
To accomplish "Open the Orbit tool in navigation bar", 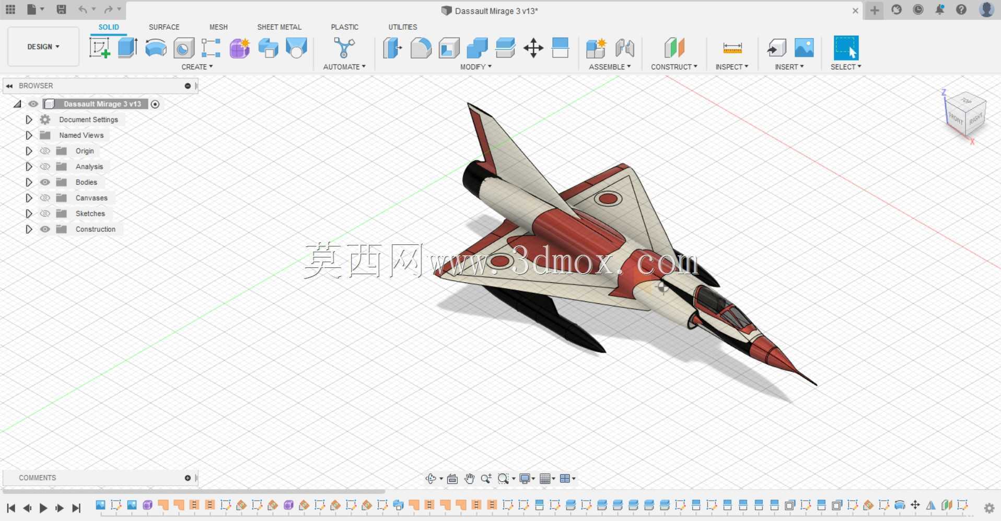I will pos(430,479).
